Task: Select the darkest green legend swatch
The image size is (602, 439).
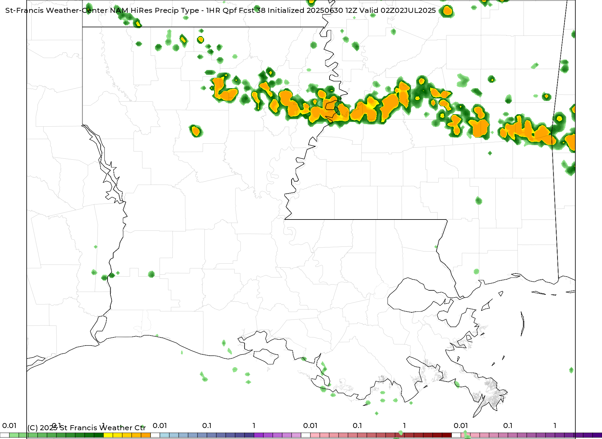Action: coord(99,435)
